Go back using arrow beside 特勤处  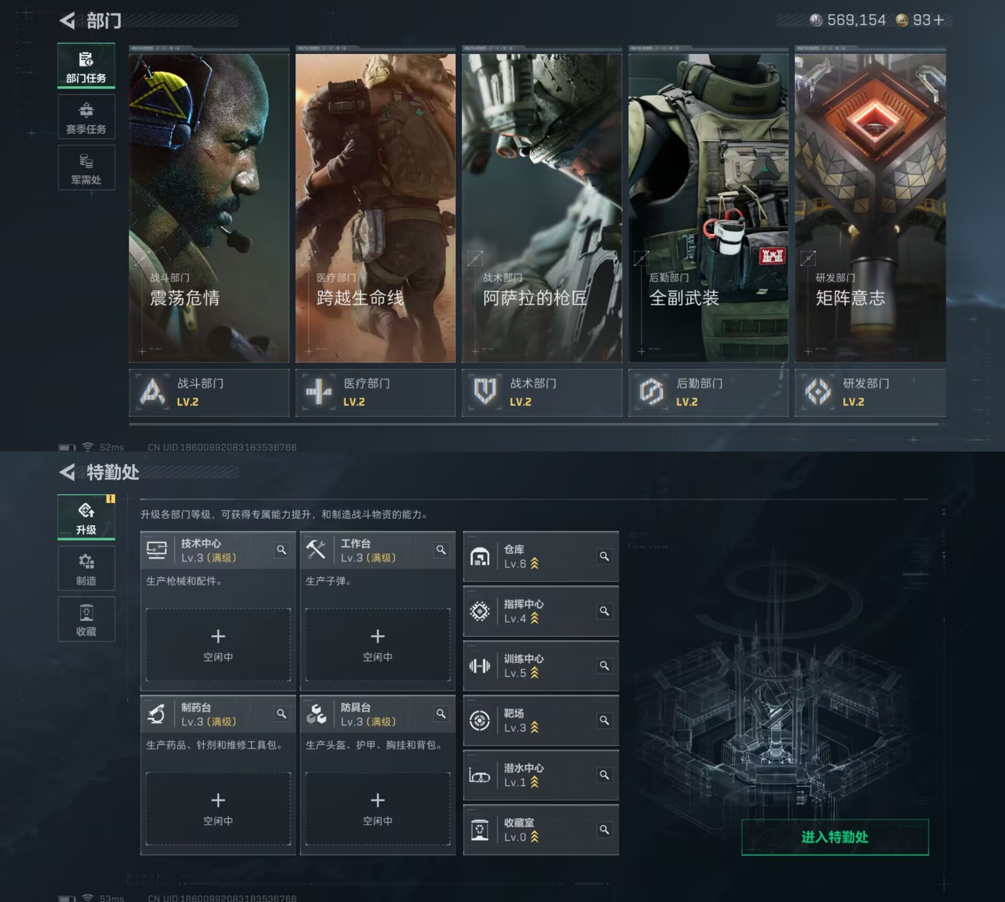[67, 472]
